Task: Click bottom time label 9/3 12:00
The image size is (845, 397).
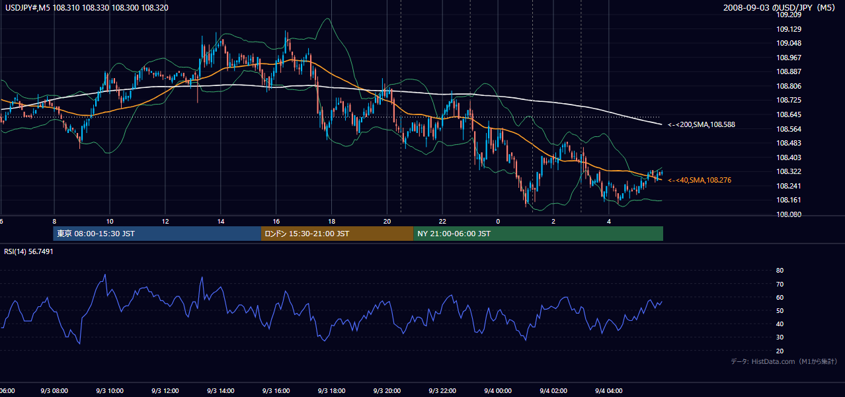Action: tap(165, 391)
